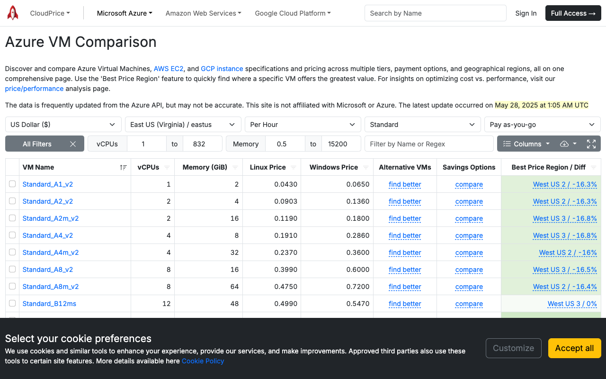Open the CloudPrice navigation dropdown
This screenshot has height=379, width=606.
(x=50, y=13)
